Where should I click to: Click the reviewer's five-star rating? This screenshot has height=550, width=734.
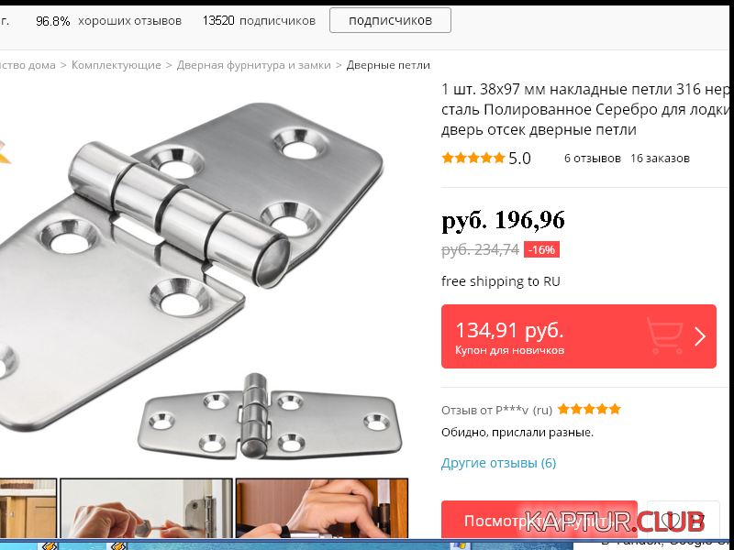click(x=589, y=410)
